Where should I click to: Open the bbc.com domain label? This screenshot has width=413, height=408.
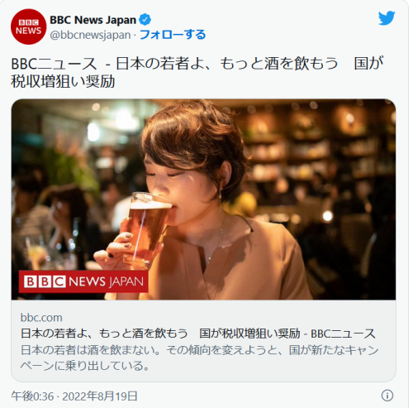click(41, 318)
